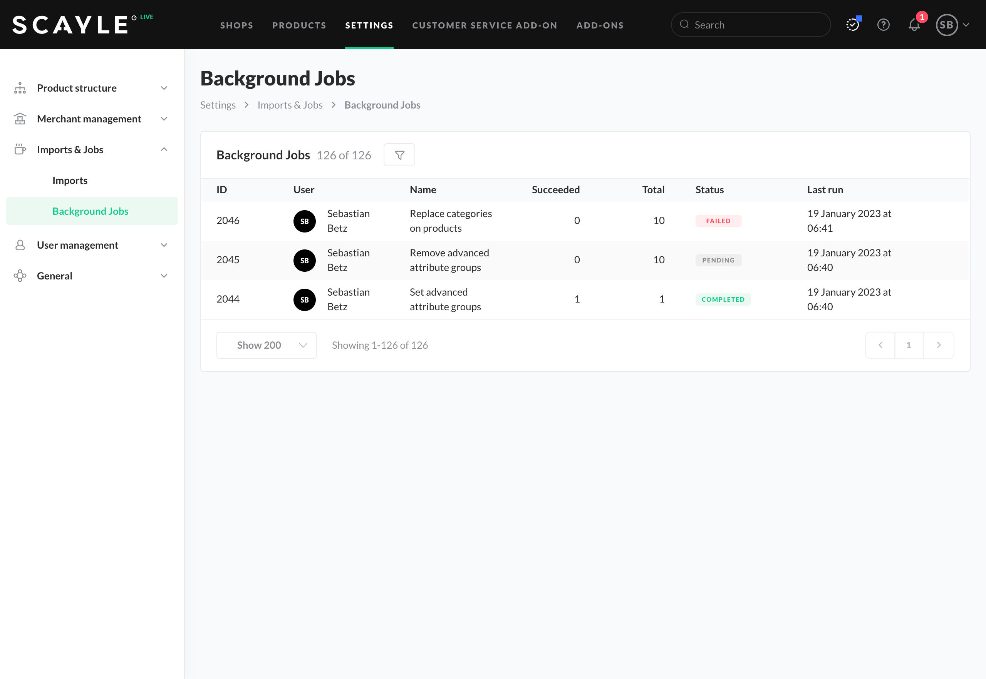The width and height of the screenshot is (986, 679).
Task: Open the Show 200 page size dropdown
Action: click(x=266, y=345)
